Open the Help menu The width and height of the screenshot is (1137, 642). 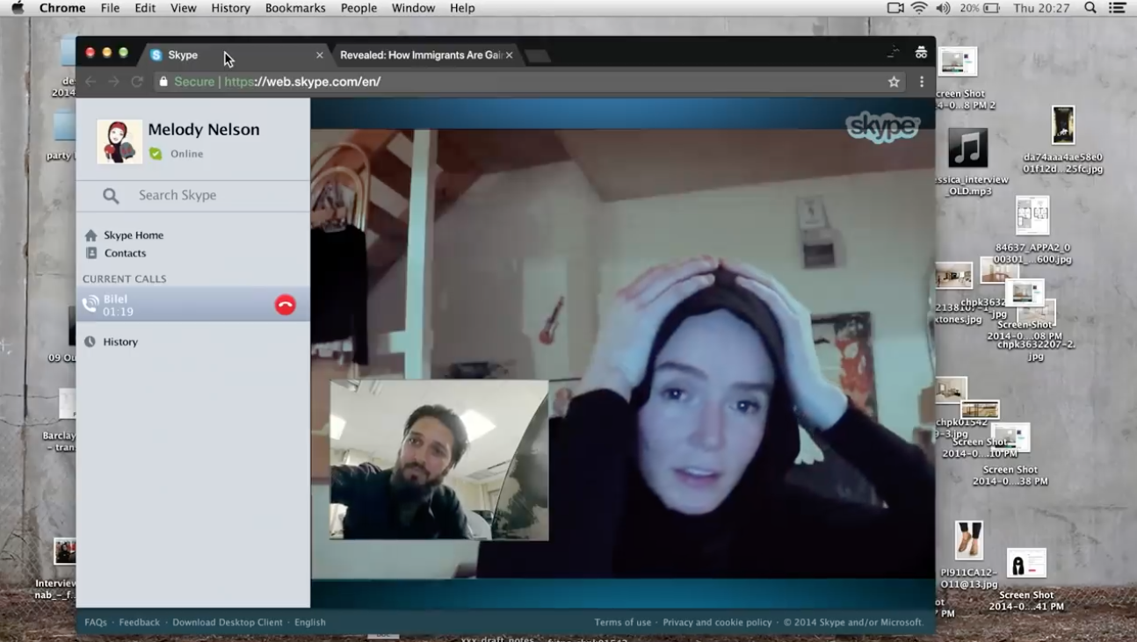pyautogui.click(x=462, y=8)
